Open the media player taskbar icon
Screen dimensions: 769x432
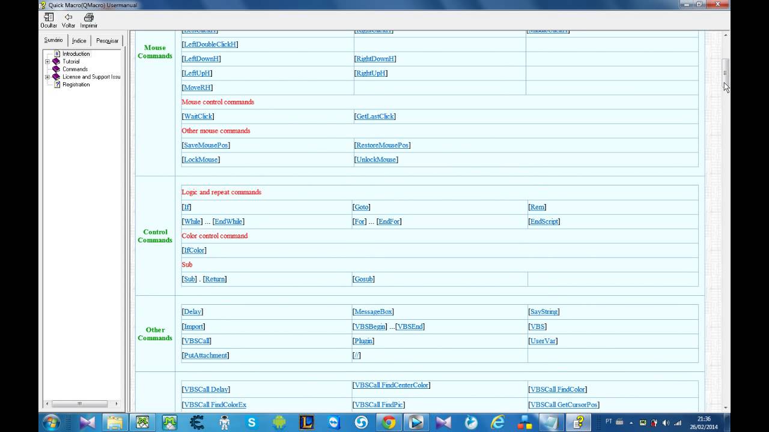pos(416,422)
